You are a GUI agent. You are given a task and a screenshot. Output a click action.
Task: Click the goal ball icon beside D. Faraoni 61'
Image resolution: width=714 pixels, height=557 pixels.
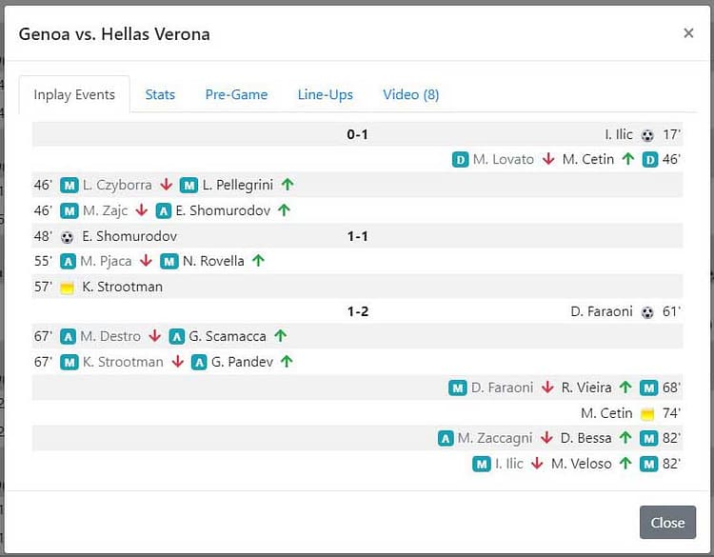tap(647, 312)
